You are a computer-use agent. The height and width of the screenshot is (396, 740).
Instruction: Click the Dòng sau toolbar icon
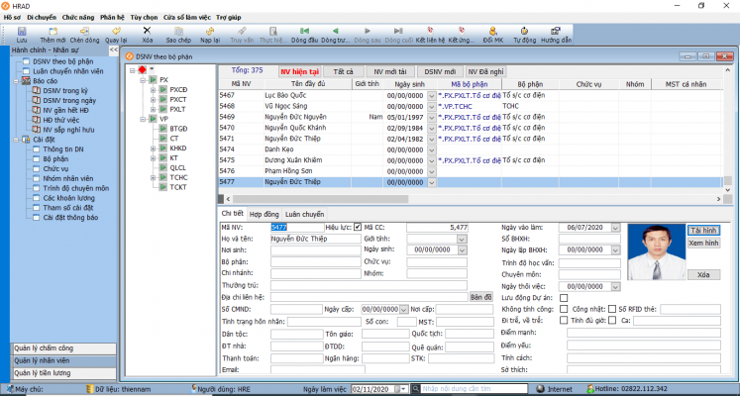tap(368, 31)
